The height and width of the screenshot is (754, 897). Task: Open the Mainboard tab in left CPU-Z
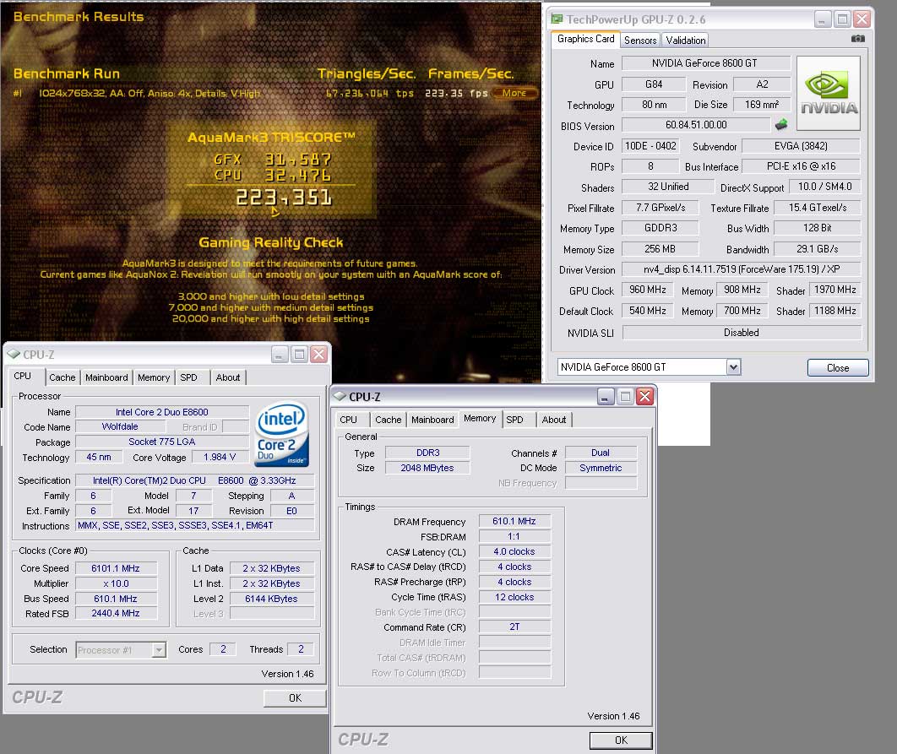tap(106, 377)
